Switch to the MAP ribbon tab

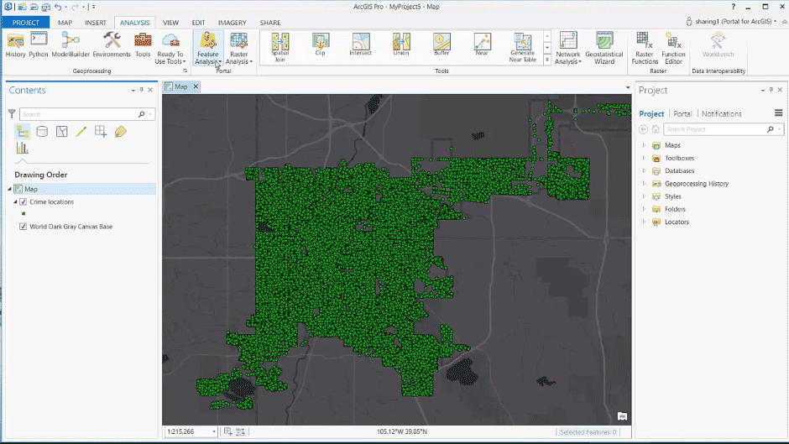pos(65,23)
